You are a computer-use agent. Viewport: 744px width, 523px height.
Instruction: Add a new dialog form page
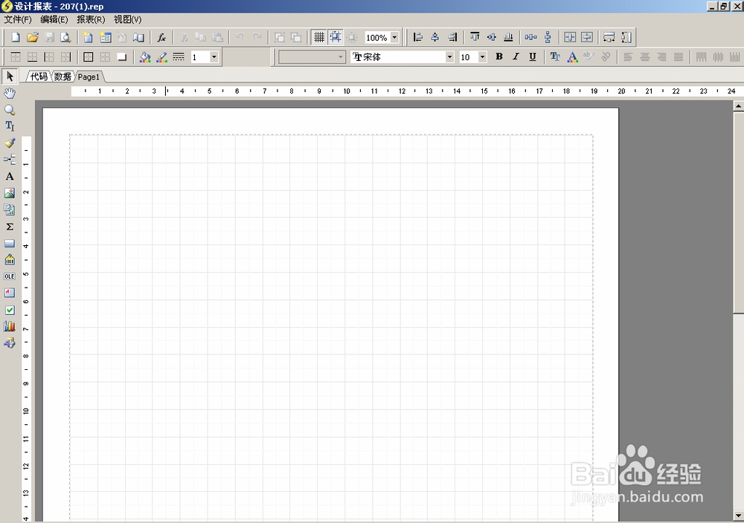105,37
